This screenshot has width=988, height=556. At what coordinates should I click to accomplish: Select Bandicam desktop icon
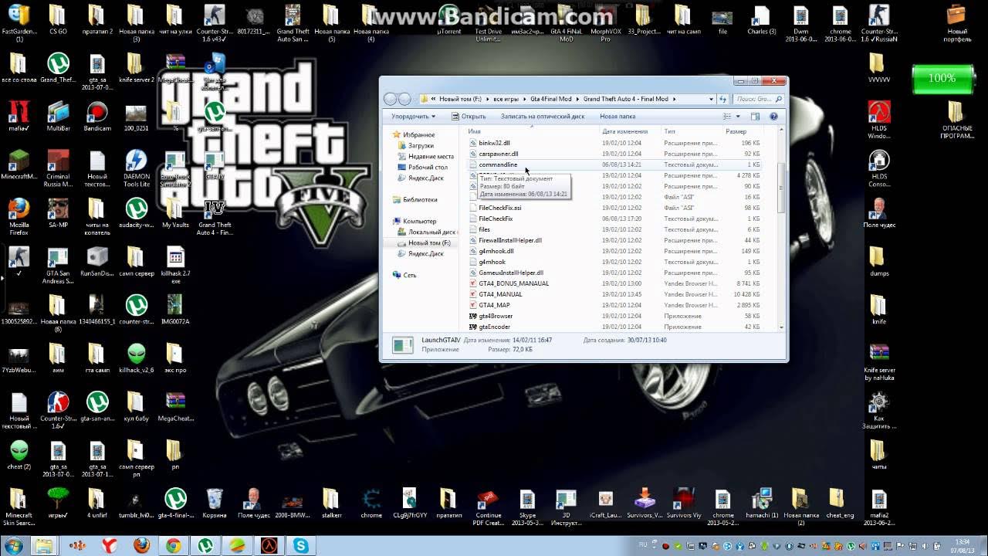97,117
